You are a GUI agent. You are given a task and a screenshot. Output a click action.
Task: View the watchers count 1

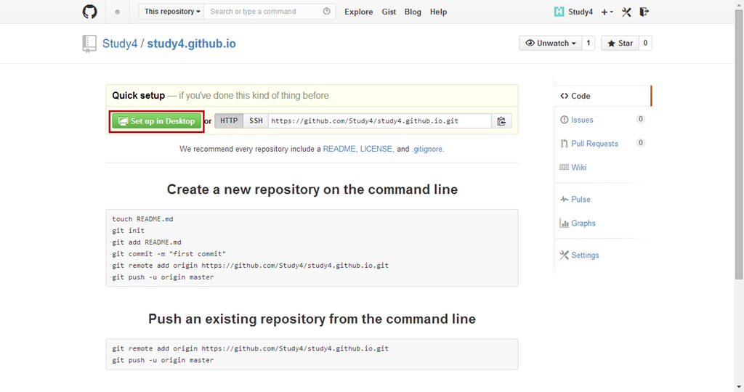point(589,43)
